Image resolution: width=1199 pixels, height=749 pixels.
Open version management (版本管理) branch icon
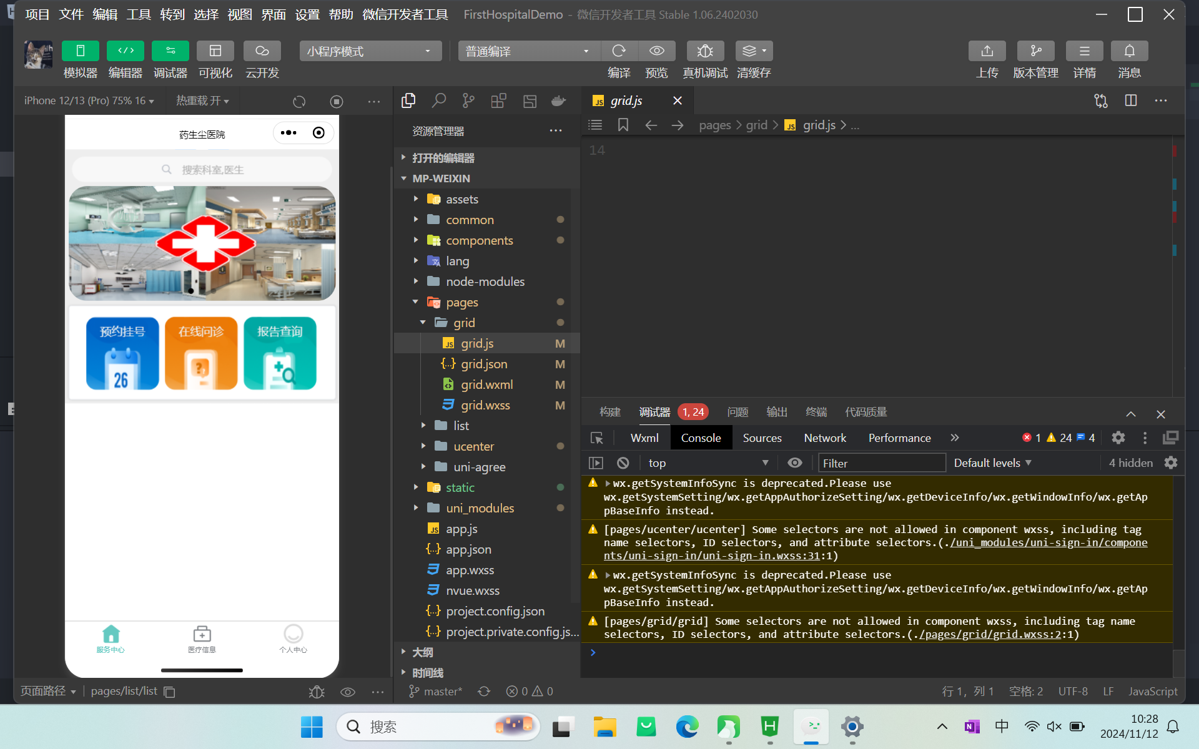click(x=1035, y=51)
